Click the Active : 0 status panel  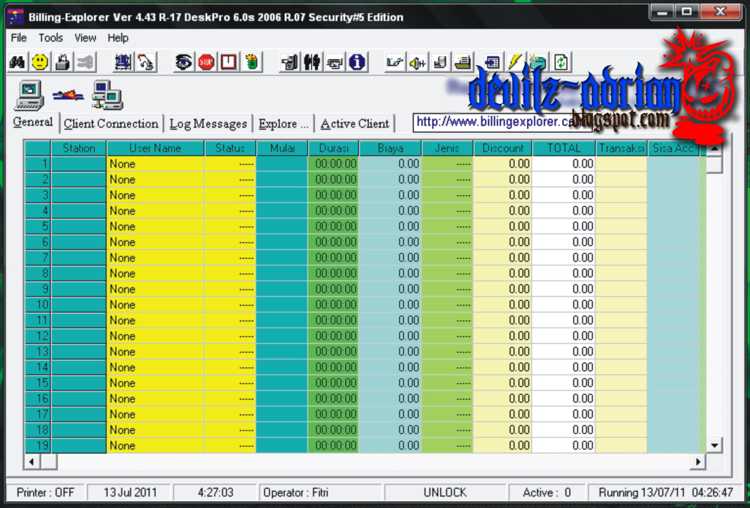pos(547,493)
